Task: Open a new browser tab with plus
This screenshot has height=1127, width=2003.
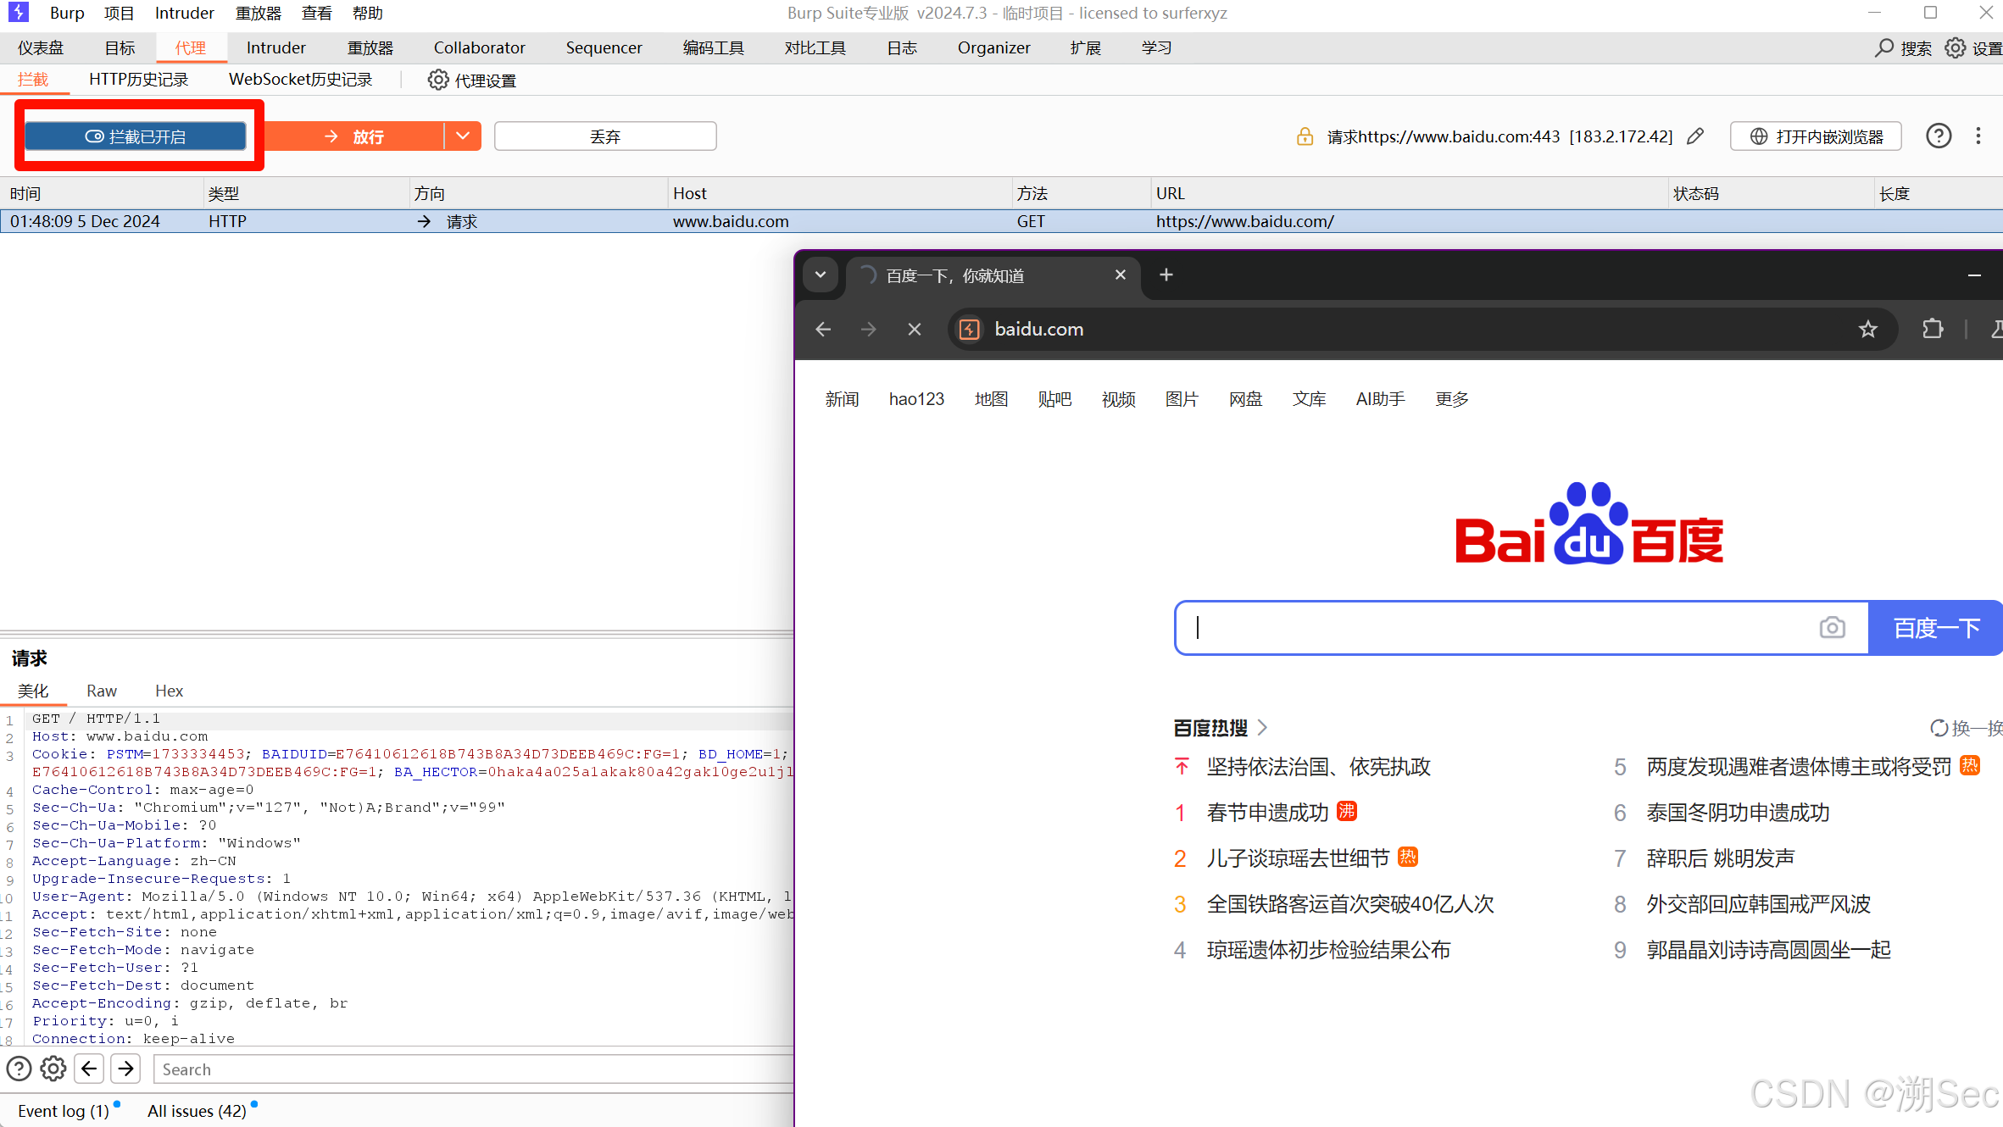Action: point(1166,275)
